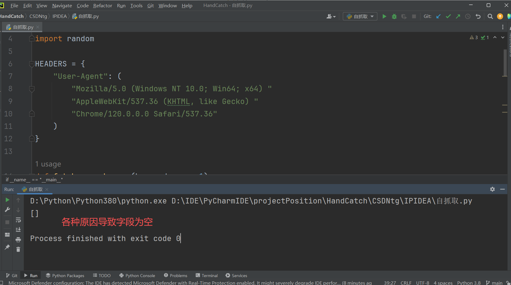Push commits with the Git push arrow icon
Image resolution: width=511 pixels, height=285 pixels.
point(458,16)
